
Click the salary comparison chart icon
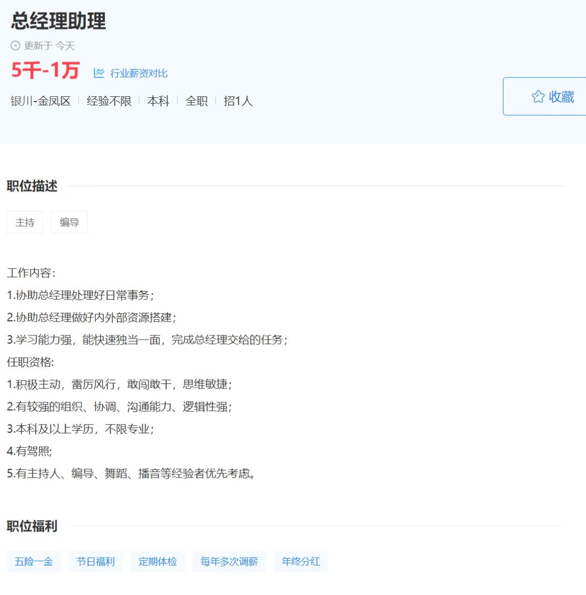[99, 73]
